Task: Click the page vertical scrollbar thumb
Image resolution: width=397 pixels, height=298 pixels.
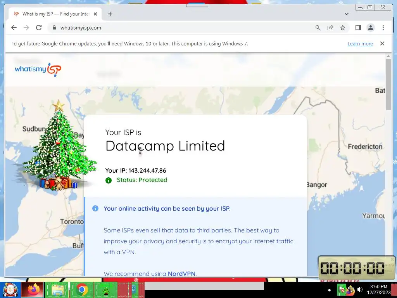Action: click(x=388, y=84)
